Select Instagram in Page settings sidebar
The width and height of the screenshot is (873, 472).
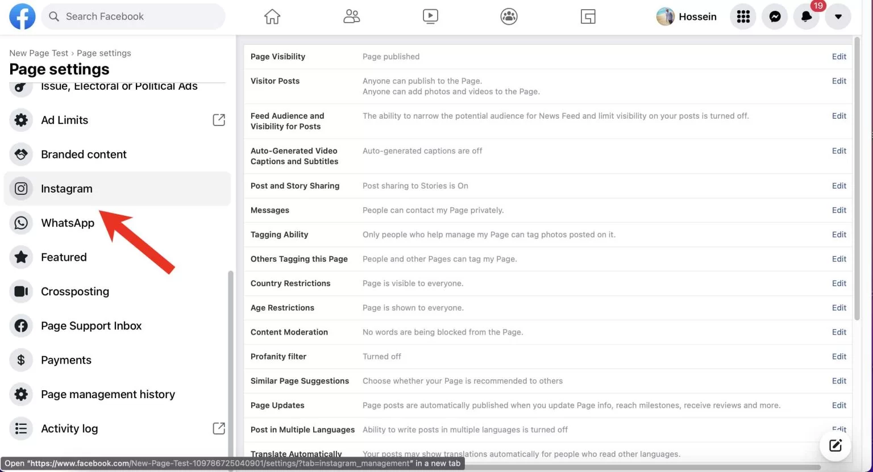pos(66,189)
